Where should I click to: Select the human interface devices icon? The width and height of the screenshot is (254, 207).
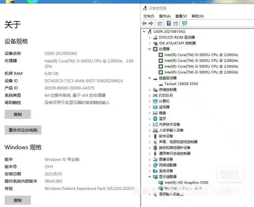point(155,130)
